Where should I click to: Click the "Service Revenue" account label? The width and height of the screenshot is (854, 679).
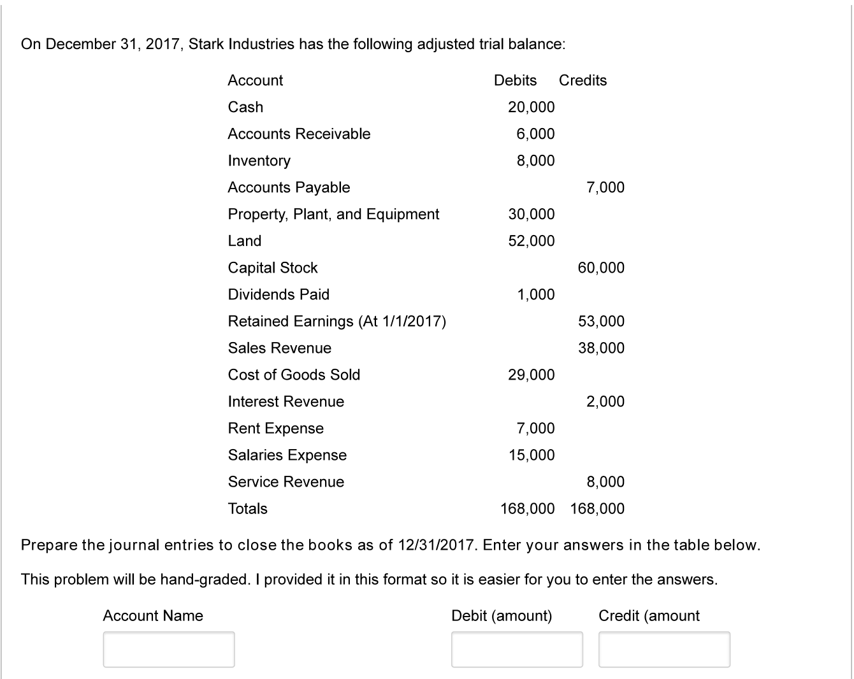coord(286,482)
